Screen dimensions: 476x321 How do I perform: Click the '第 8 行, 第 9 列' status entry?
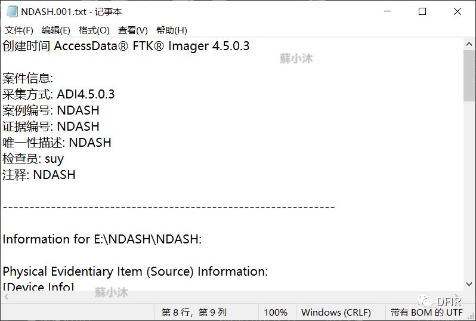[194, 312]
